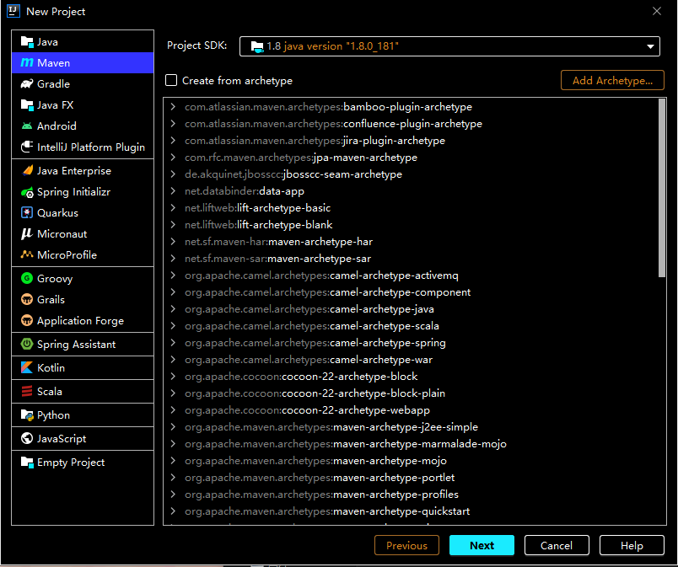Select maven-archetype-sar row
This screenshot has width=678, height=567.
411,259
